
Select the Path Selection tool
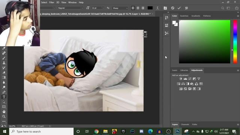[4, 102]
